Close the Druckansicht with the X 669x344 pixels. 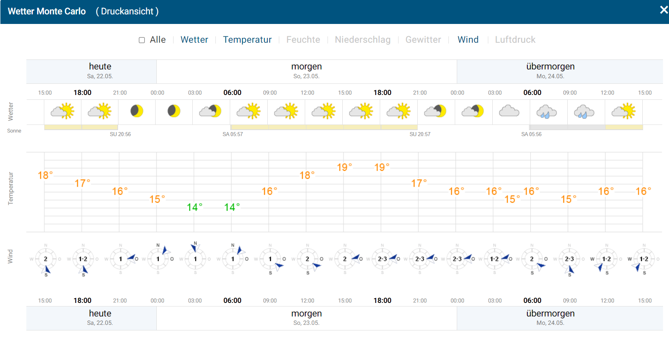pos(663,10)
